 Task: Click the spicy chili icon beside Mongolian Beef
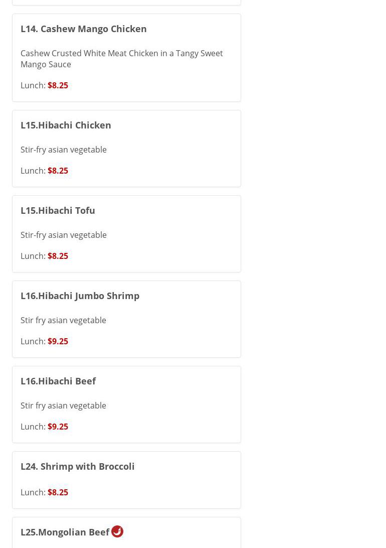[x=117, y=531]
